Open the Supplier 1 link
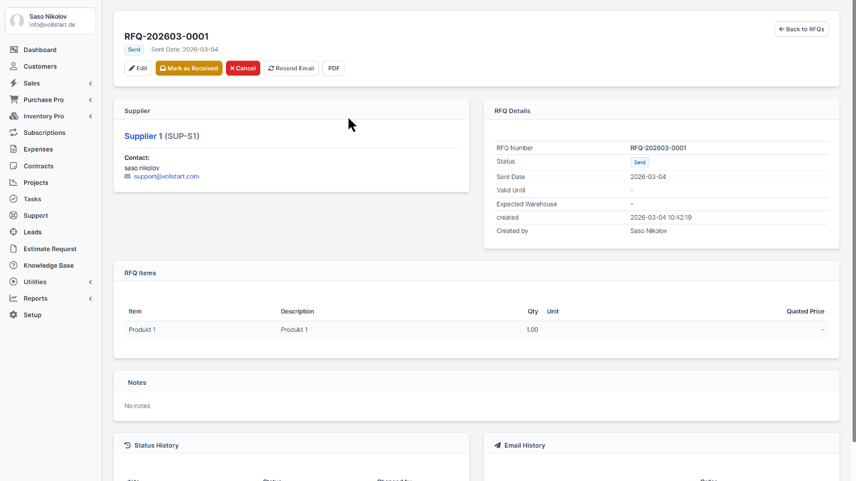This screenshot has width=856, height=481. [143, 136]
